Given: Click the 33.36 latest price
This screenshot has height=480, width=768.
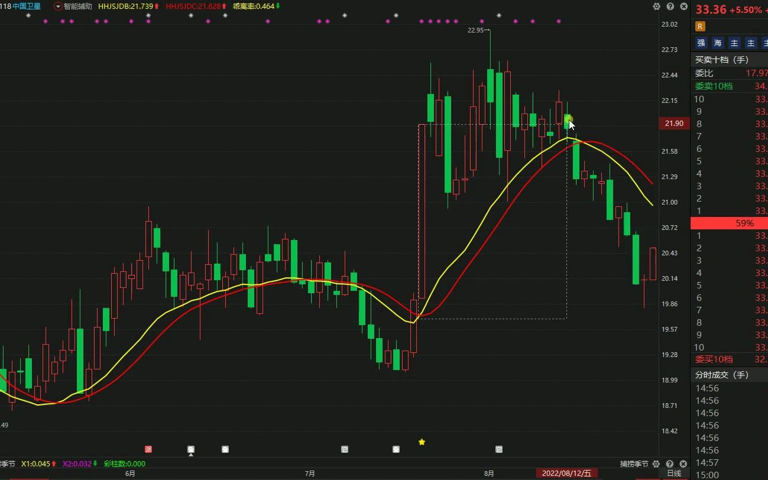Looking at the screenshot, I should tap(710, 10).
